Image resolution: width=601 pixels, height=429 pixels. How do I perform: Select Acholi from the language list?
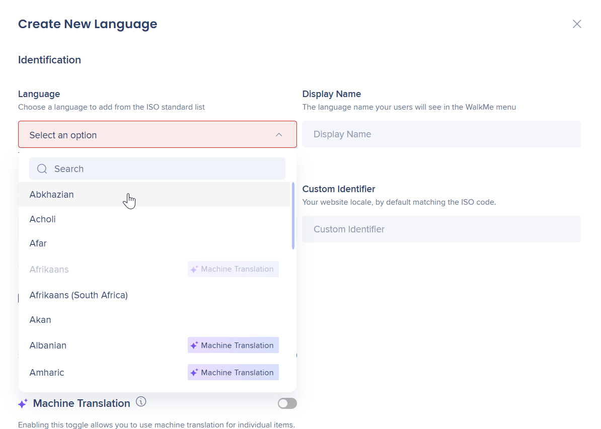43,219
